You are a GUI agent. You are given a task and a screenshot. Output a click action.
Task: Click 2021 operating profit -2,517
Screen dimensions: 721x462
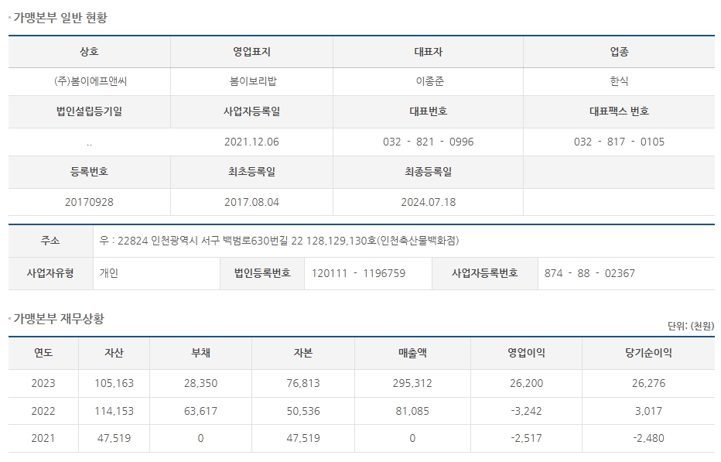tap(527, 438)
